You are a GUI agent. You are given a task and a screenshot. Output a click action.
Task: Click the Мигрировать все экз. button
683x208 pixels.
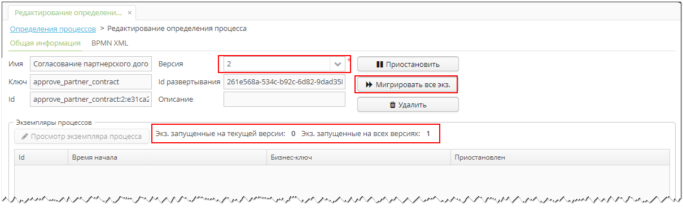[x=408, y=84]
